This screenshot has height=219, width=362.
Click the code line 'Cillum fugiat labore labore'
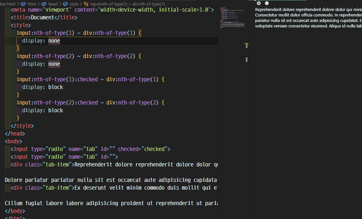[x=111, y=203]
